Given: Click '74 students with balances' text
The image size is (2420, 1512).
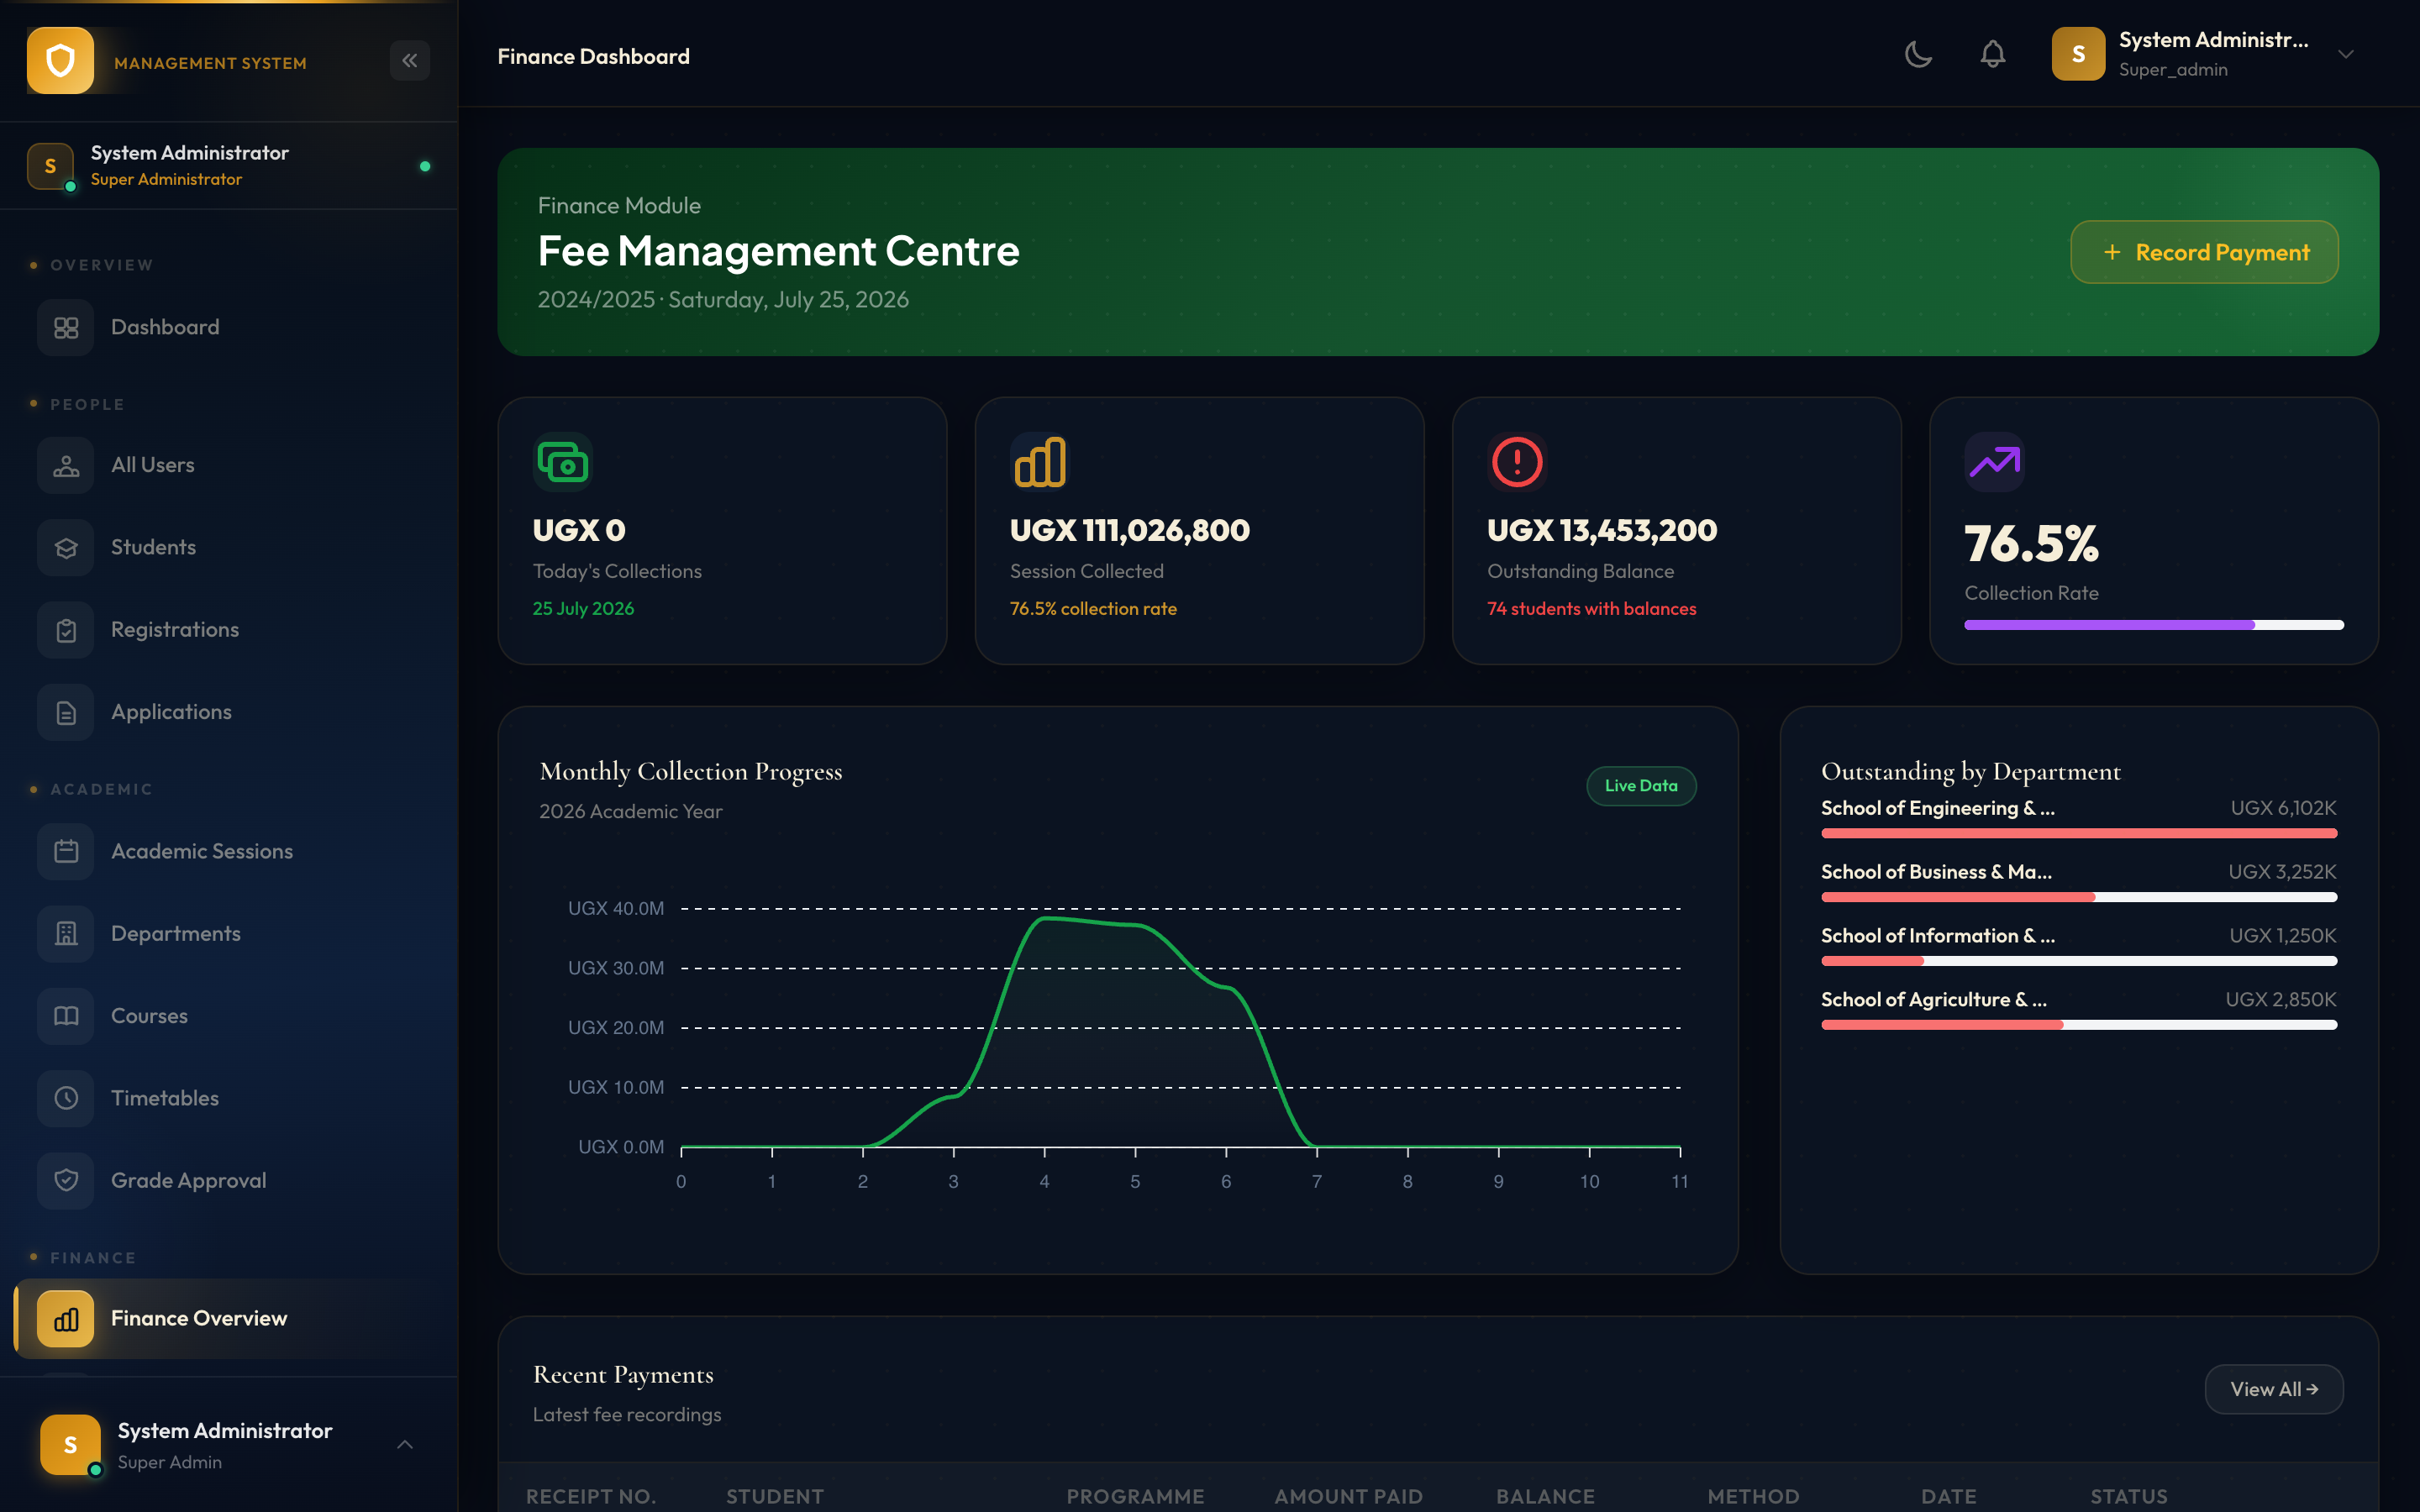Looking at the screenshot, I should pos(1591,609).
